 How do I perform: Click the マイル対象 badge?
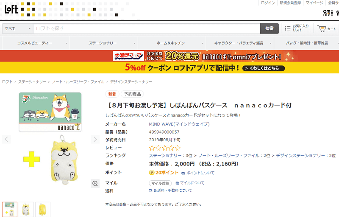pyautogui.click(x=160, y=183)
